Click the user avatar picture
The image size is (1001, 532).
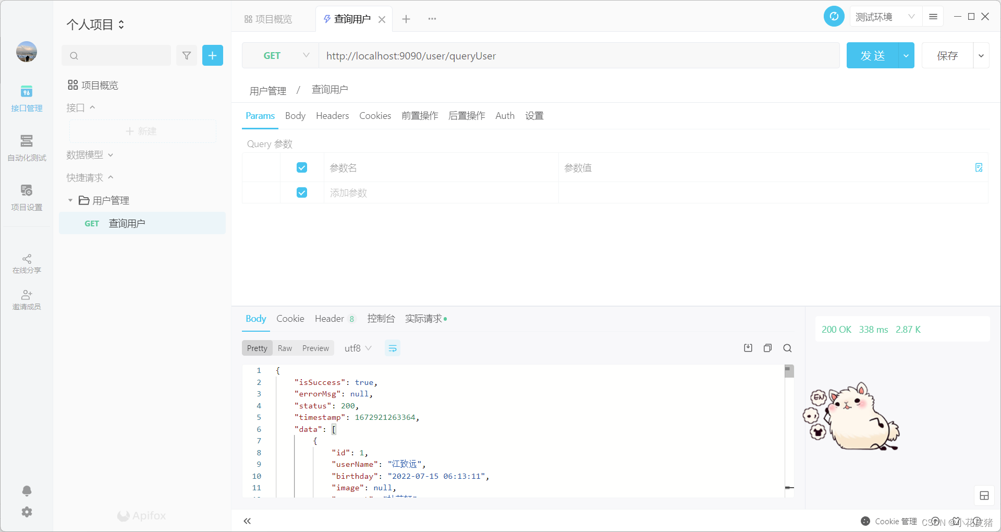point(27,52)
